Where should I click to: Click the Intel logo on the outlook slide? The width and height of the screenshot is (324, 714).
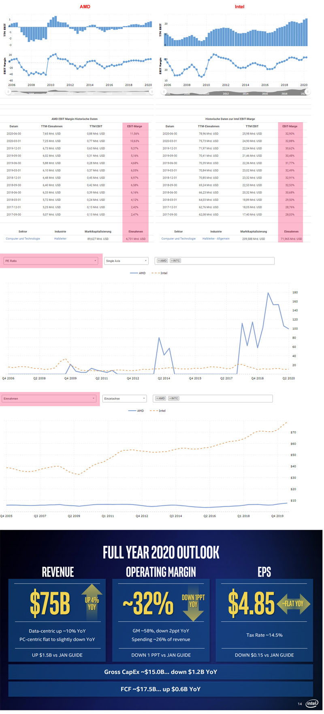coord(312,703)
